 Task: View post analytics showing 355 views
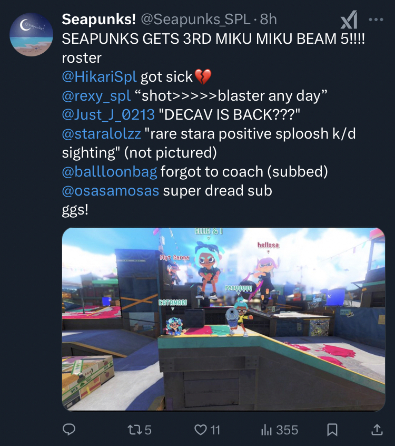280,430
